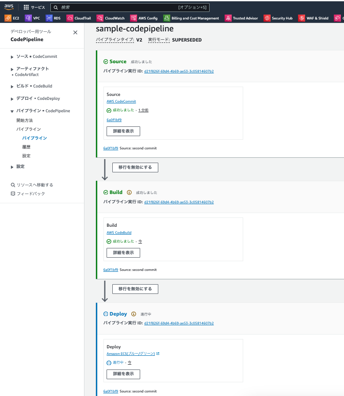Image resolution: width=344 pixels, height=396 pixels.
Task: Click 詳細を表示 in the Build action
Action: click(123, 253)
